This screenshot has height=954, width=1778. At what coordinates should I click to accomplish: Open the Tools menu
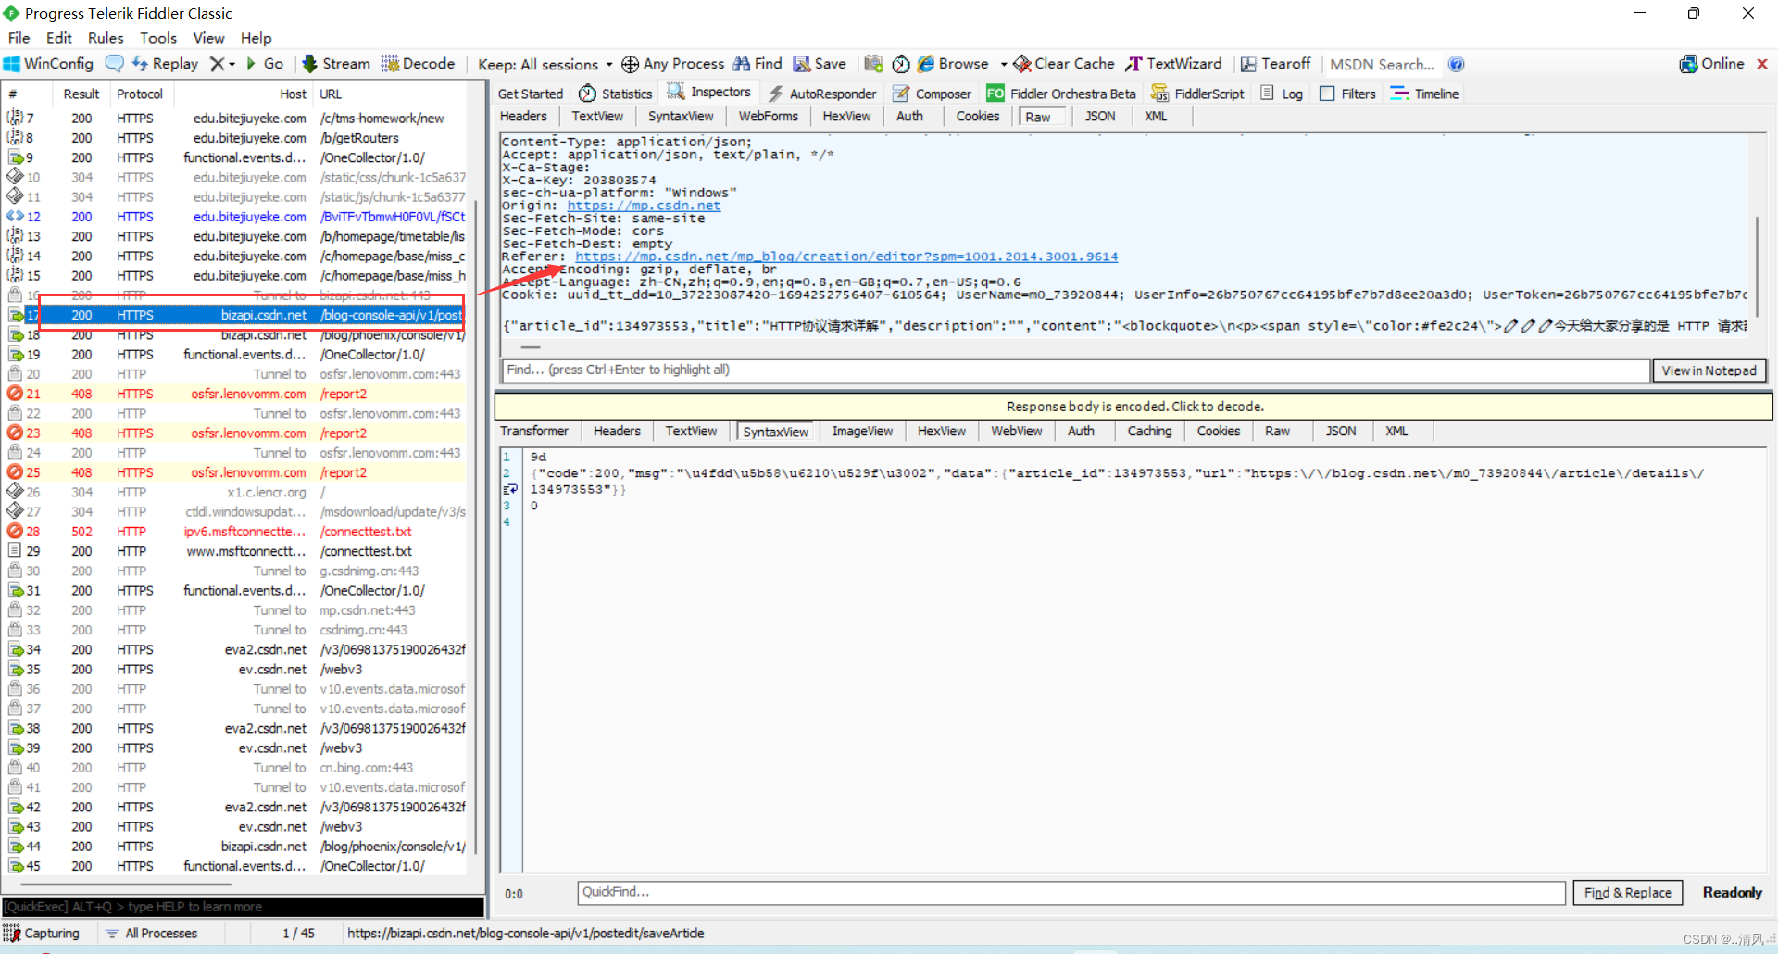(x=158, y=38)
